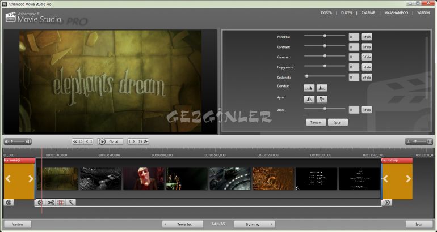The image size is (437, 232).
Task: Open the DÜZEN menu
Action: click(346, 13)
